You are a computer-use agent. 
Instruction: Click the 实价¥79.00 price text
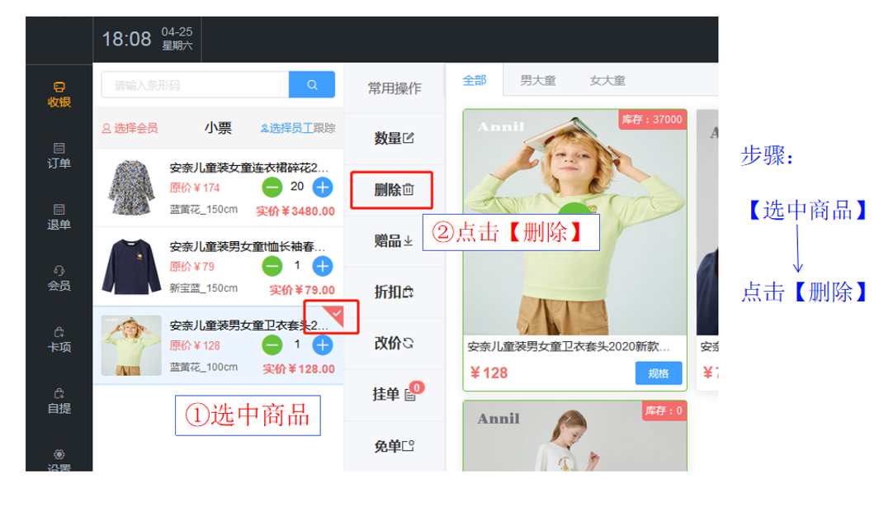302,290
